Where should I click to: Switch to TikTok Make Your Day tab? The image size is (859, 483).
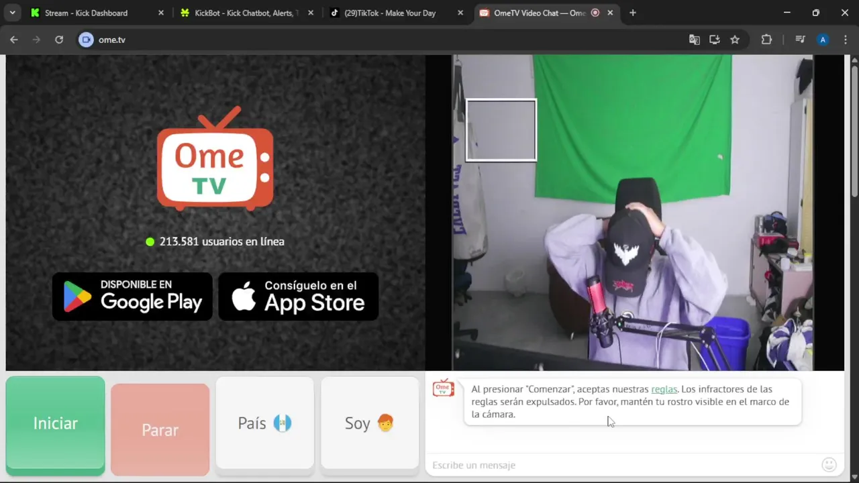pyautogui.click(x=396, y=13)
